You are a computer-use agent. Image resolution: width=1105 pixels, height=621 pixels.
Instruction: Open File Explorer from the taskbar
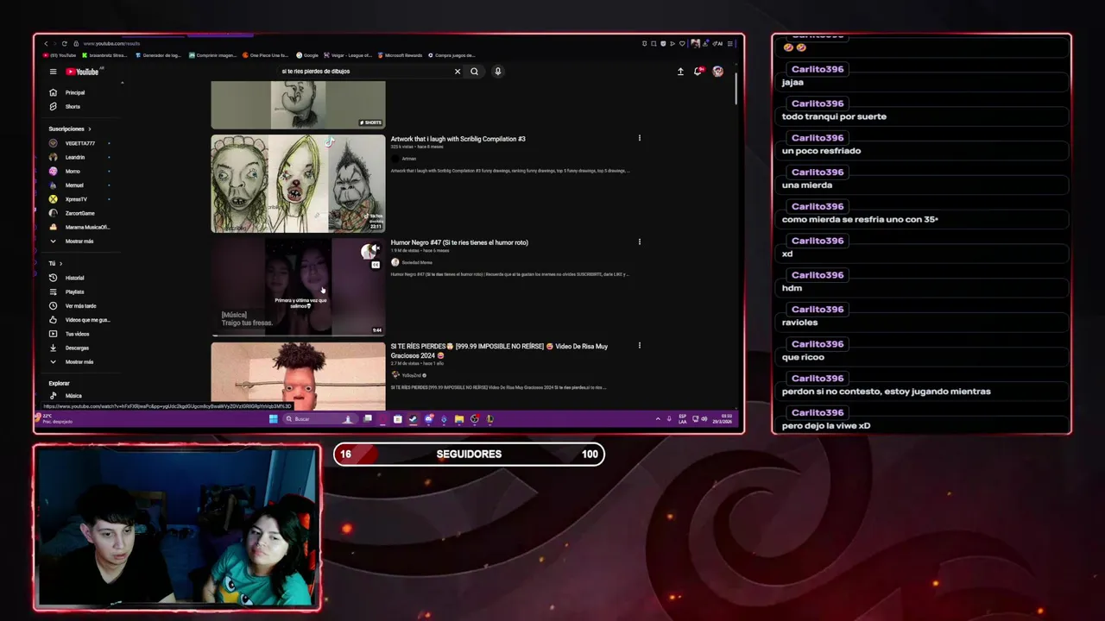[459, 419]
